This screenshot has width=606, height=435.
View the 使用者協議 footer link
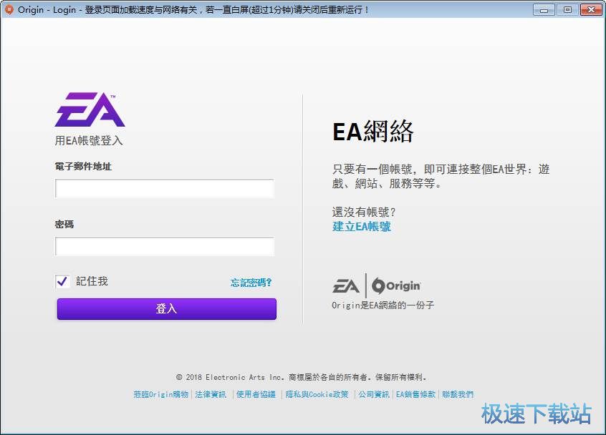(x=256, y=394)
